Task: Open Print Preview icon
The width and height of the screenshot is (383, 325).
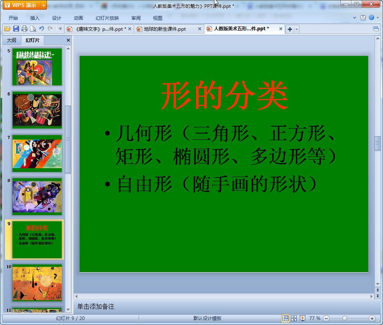Action: pyautogui.click(x=33, y=29)
